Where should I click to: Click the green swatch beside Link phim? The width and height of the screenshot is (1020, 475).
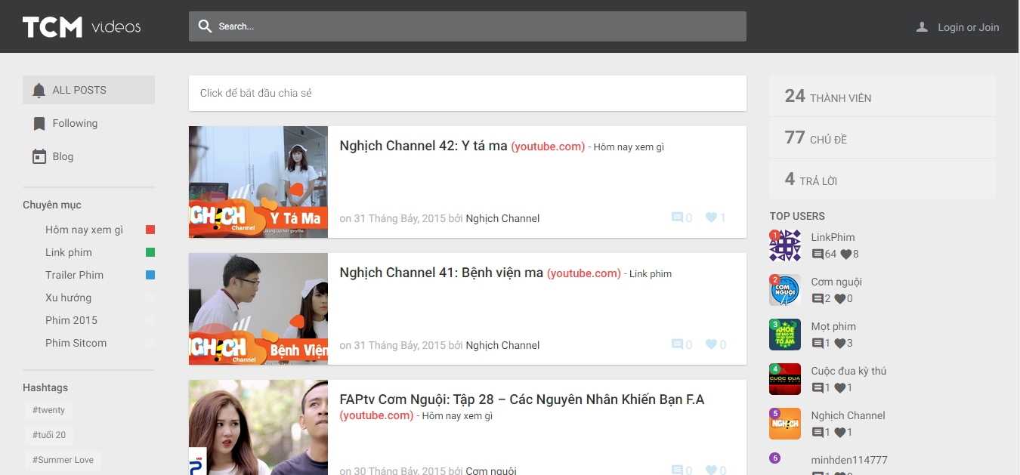pyautogui.click(x=150, y=252)
